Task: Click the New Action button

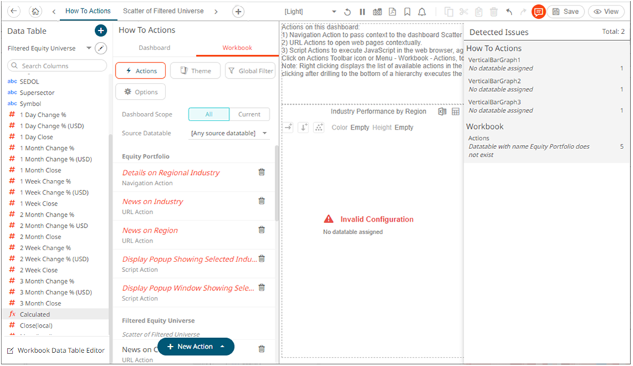Action: [x=191, y=346]
